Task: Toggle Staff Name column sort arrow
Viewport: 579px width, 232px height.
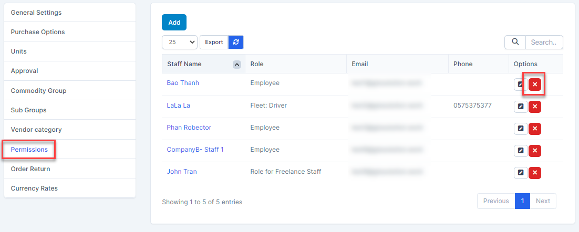Action: (236, 65)
